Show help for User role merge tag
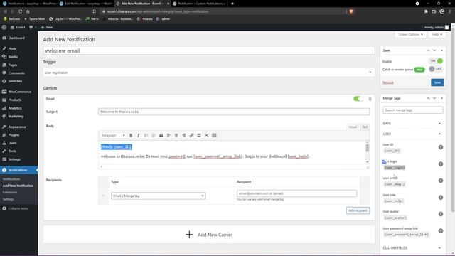Image resolution: width=455 pixels, height=256 pixels. [441, 198]
